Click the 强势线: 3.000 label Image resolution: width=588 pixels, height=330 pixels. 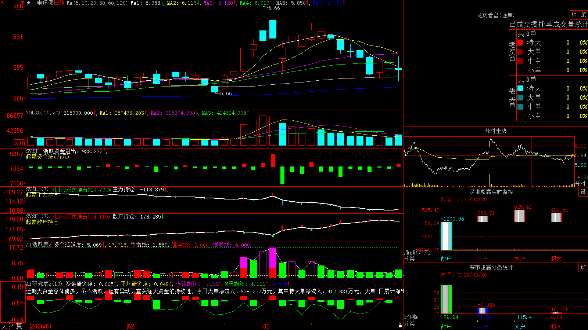click(190, 245)
